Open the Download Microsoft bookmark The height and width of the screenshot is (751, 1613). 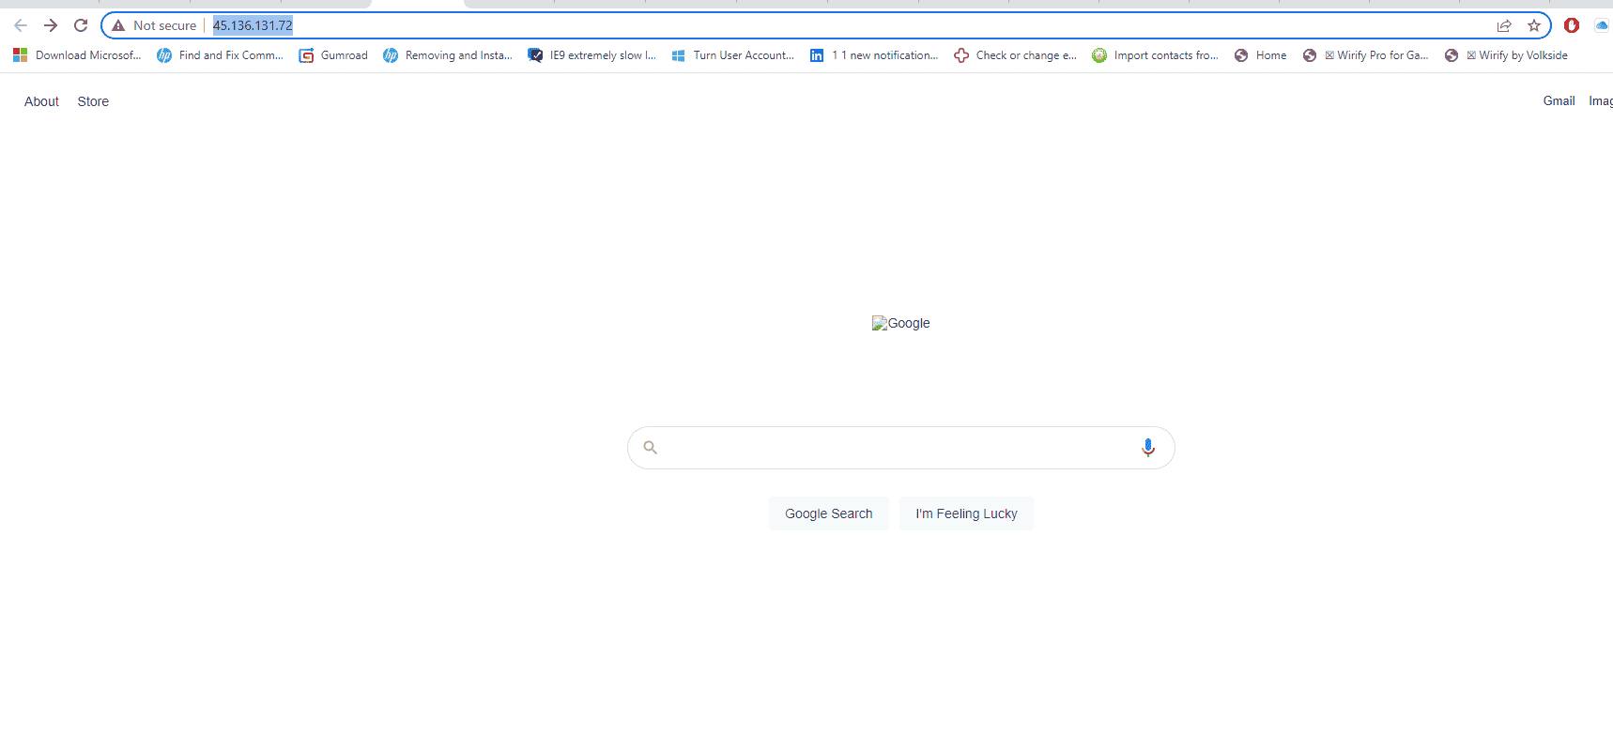77,55
